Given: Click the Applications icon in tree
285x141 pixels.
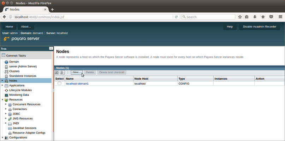Looking at the screenshot, I should [6, 86].
